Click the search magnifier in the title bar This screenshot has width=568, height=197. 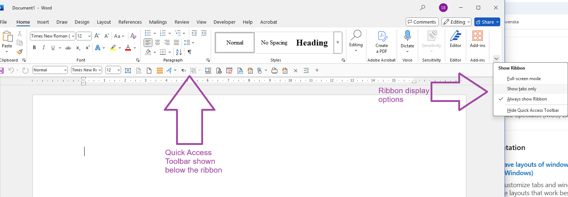coord(423,8)
